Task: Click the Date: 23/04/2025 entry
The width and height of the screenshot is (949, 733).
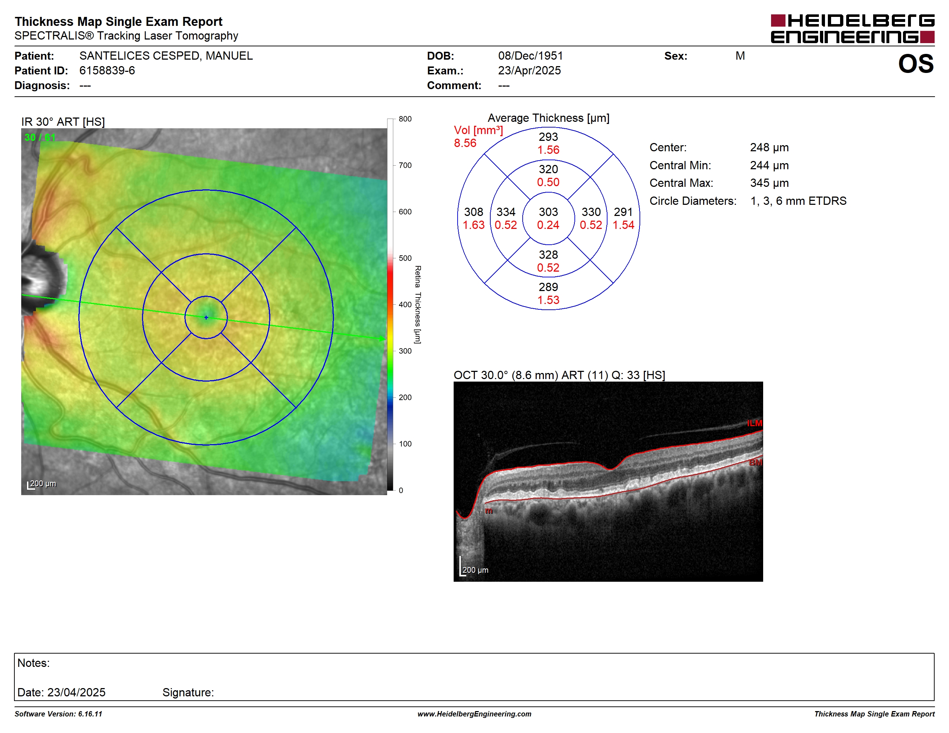Action: 61,692
